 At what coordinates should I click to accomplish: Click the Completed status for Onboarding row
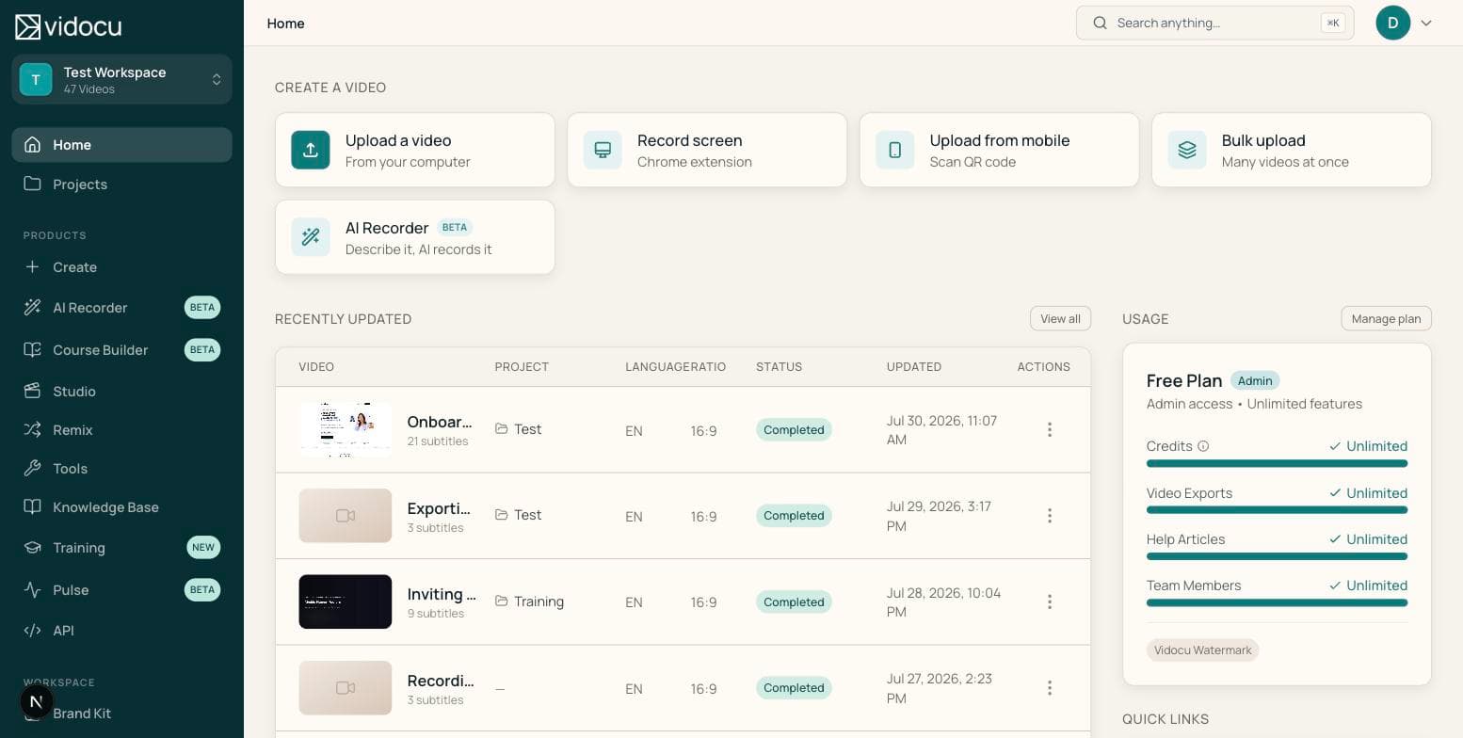[x=794, y=430]
